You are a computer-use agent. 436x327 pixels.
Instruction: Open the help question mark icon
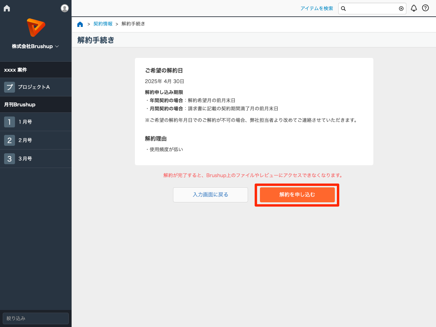coord(425,8)
